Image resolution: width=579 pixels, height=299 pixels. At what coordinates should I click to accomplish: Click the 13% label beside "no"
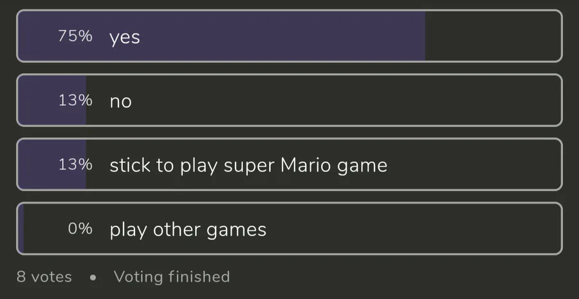(x=75, y=101)
